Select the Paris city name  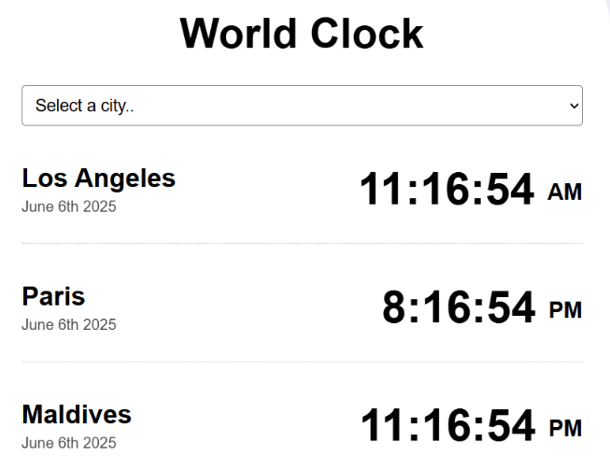tap(53, 296)
